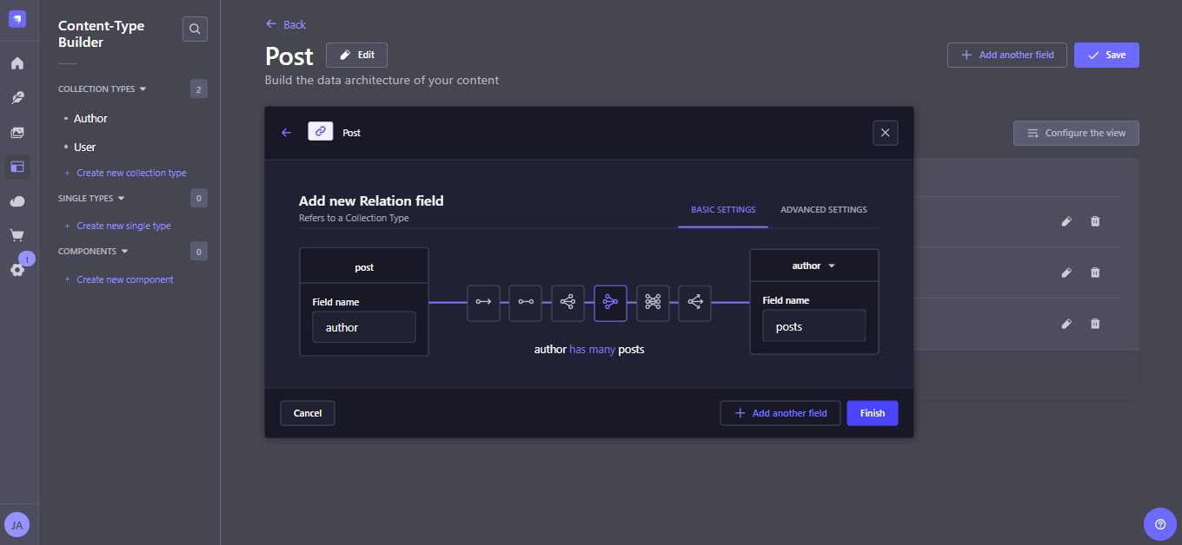1182x545 pixels.
Task: Select the last relation type icon
Action: coord(694,302)
